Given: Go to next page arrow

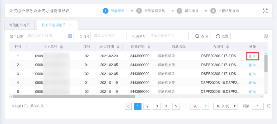Looking at the screenshot, I should [x=205, y=106].
